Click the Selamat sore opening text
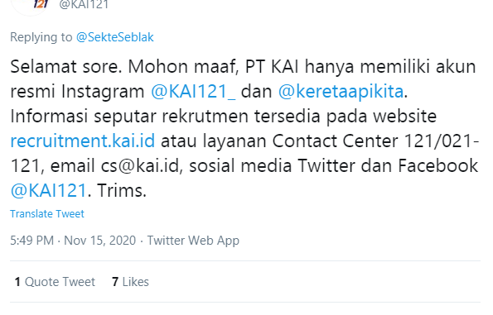This screenshot has width=493, height=315. tap(66, 67)
